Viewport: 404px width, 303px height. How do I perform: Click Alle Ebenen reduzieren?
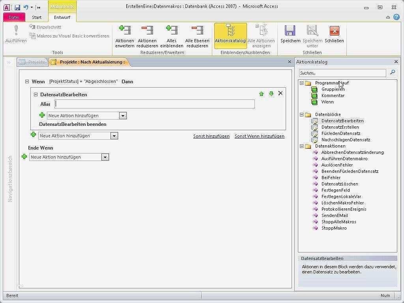[x=197, y=35]
